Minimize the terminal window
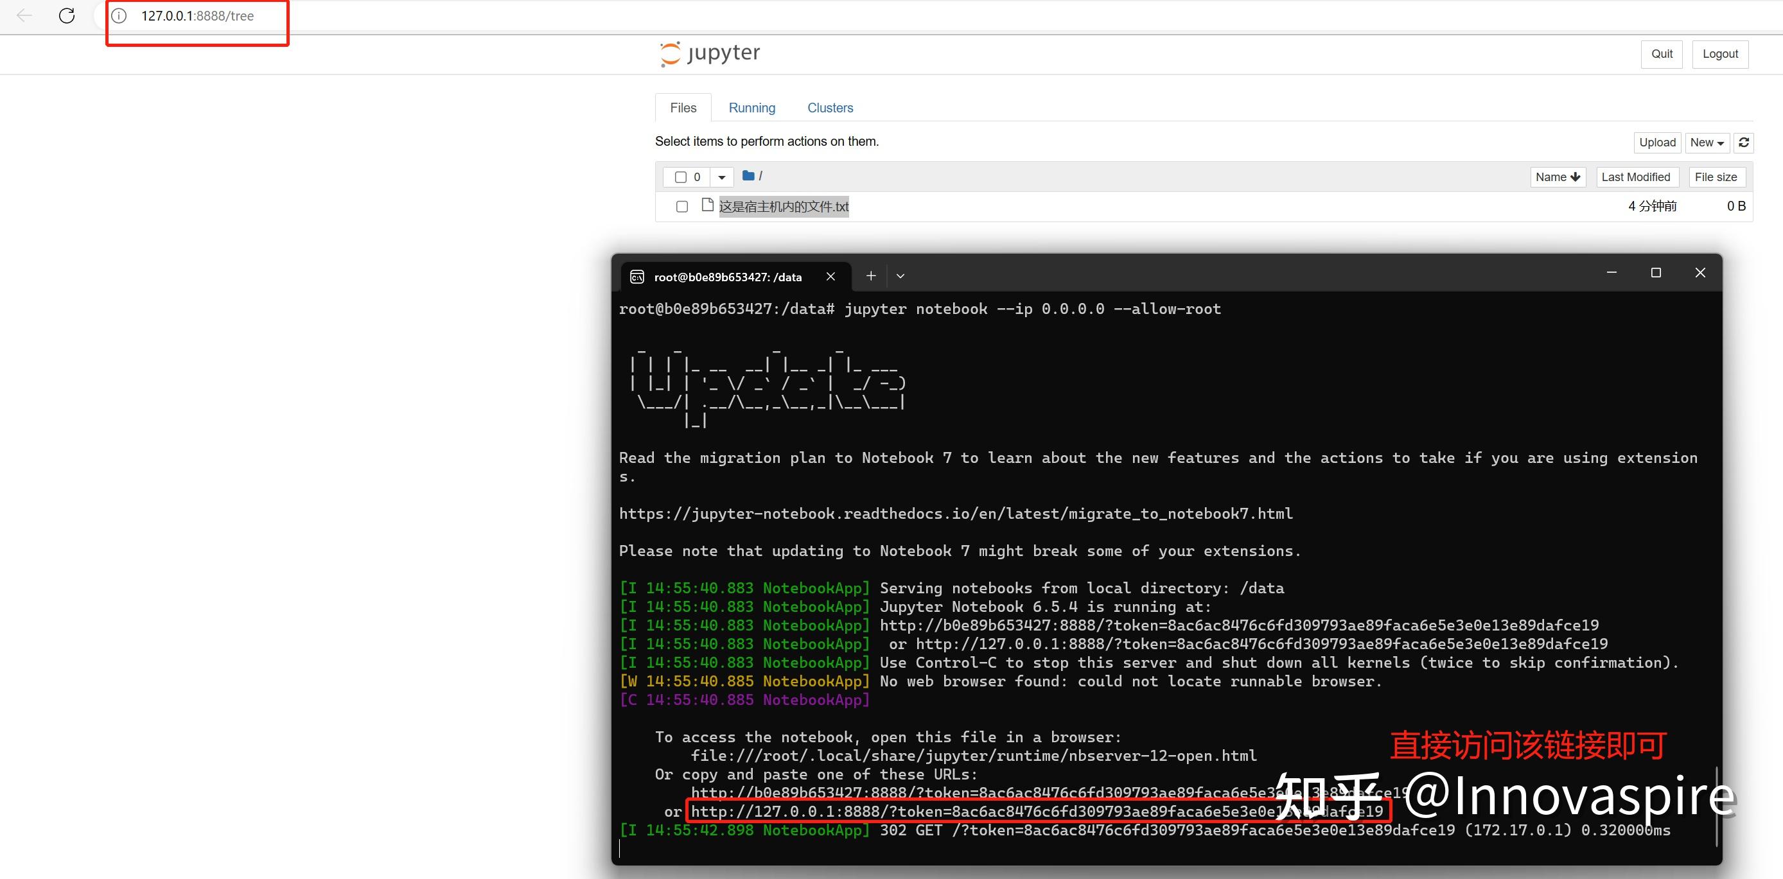Image resolution: width=1783 pixels, height=879 pixels. tap(1612, 273)
